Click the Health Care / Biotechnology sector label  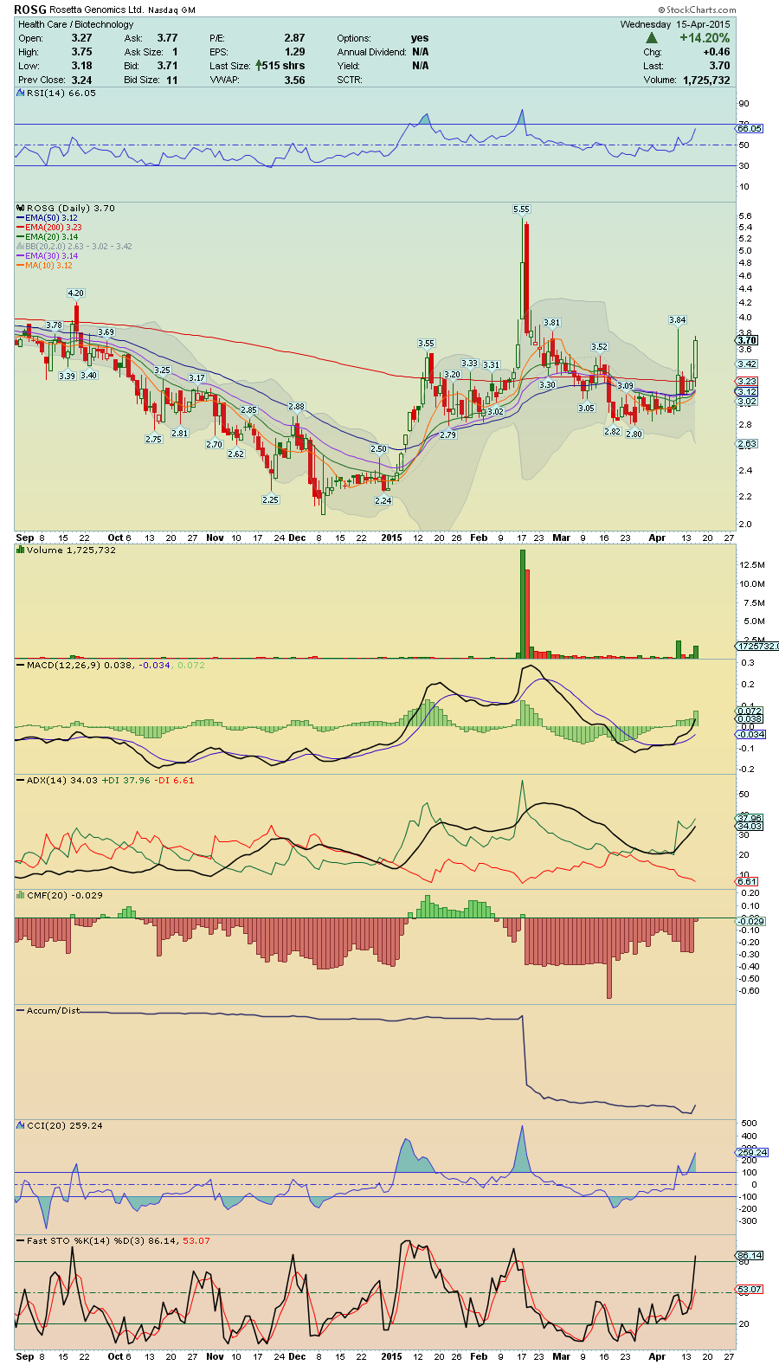pyautogui.click(x=76, y=24)
